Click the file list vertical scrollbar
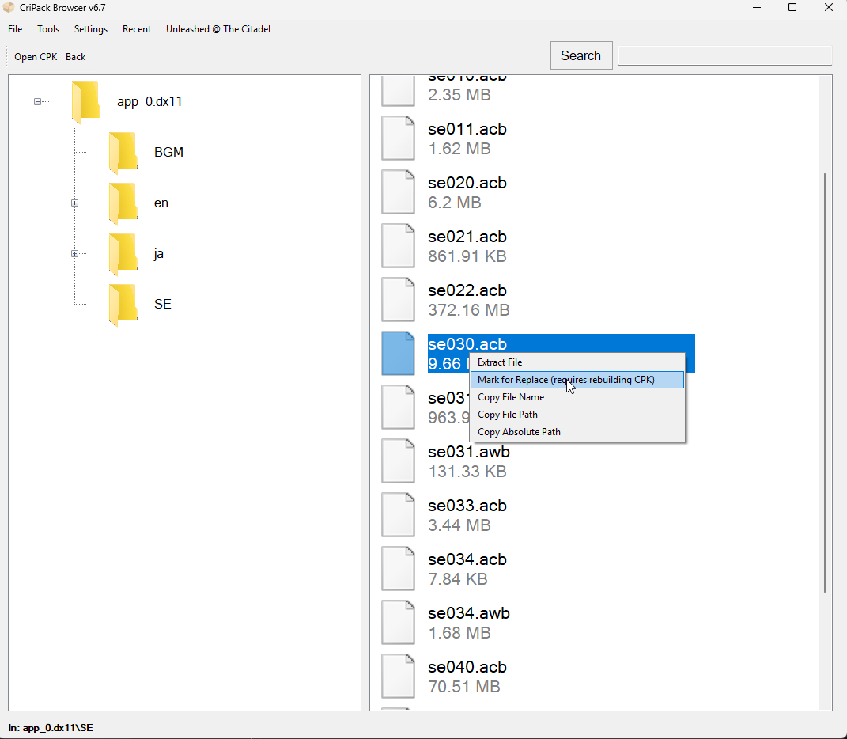 pos(825,380)
